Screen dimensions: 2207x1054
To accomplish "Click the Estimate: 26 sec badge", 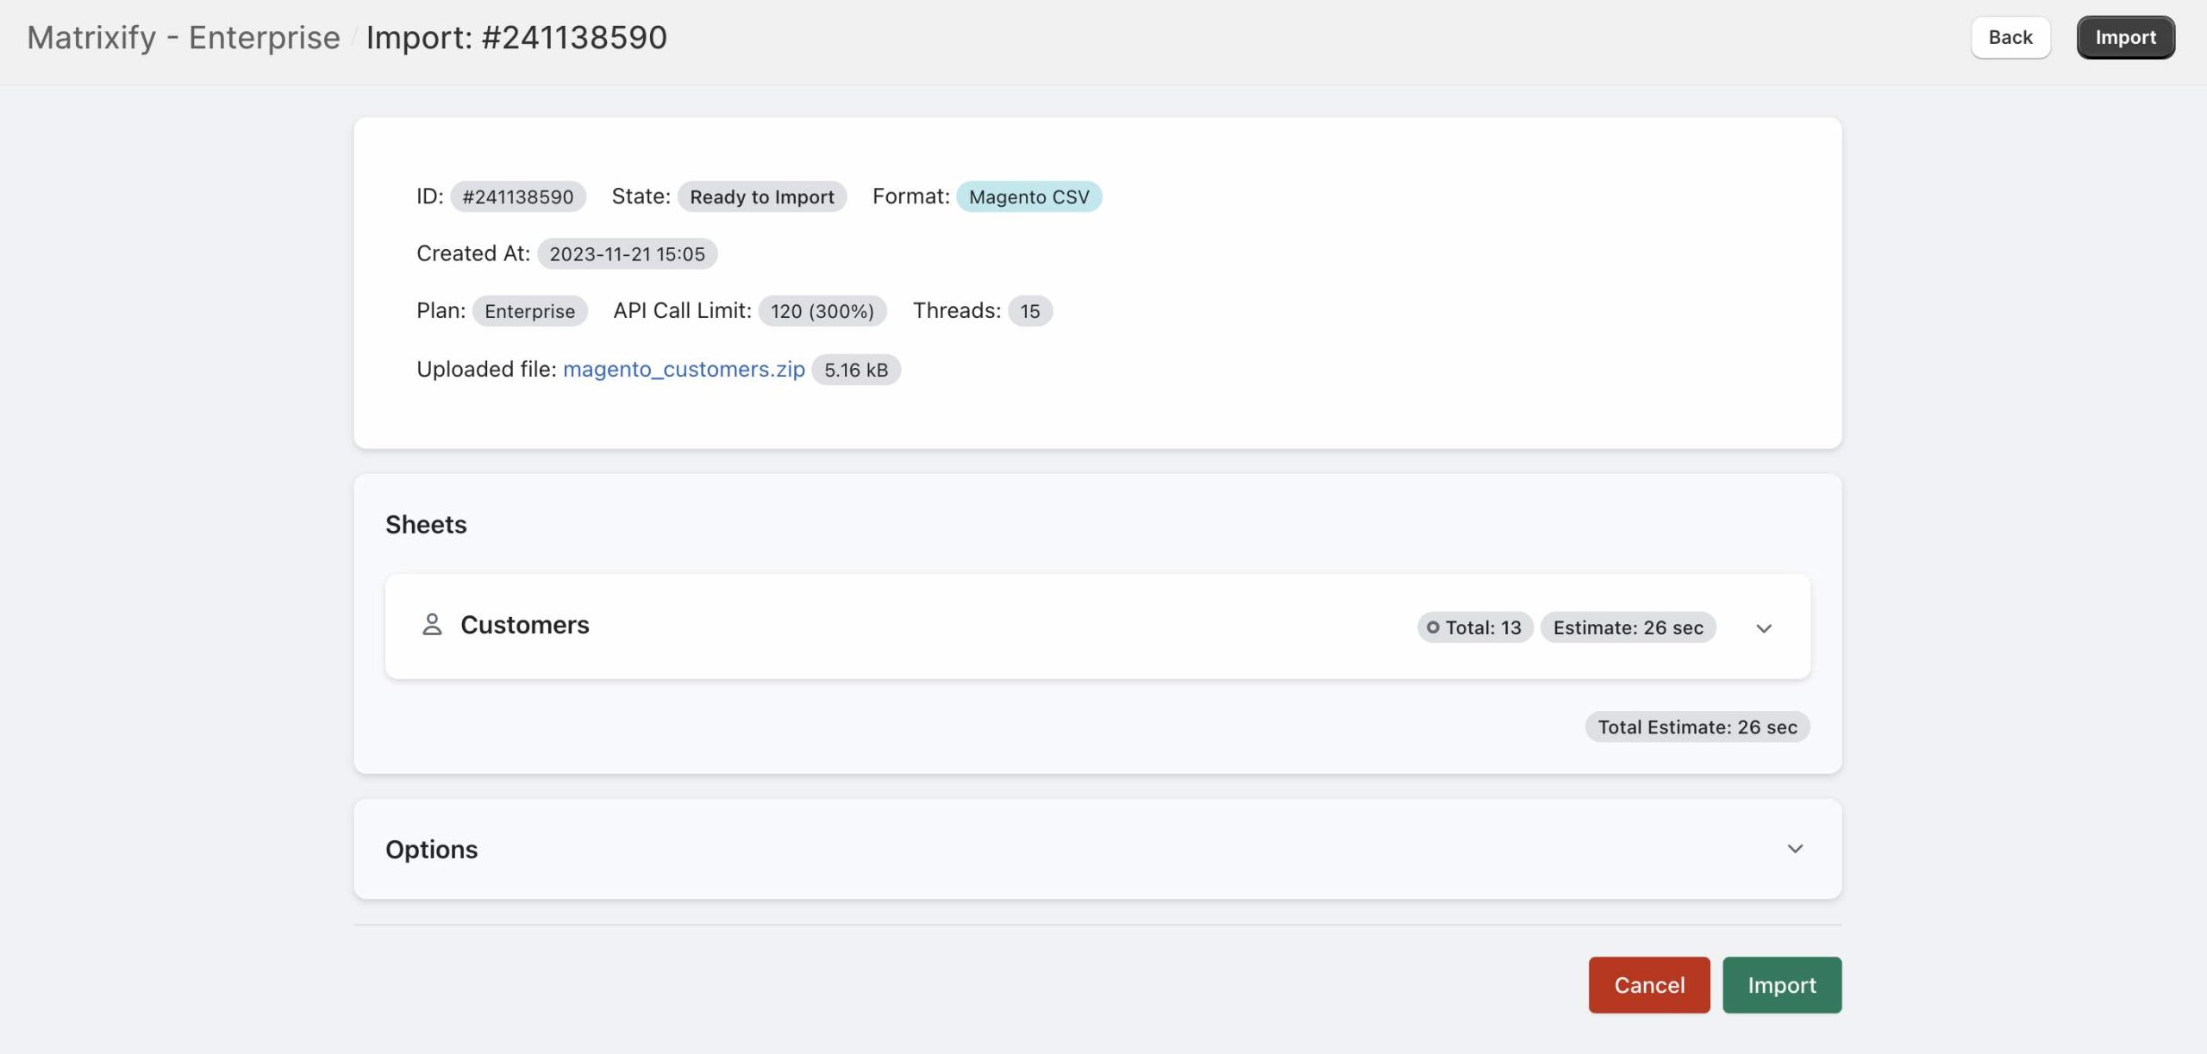I will click(1628, 627).
